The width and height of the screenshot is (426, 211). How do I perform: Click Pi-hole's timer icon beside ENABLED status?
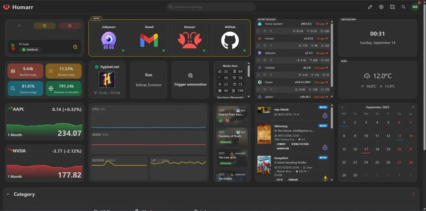(75, 47)
